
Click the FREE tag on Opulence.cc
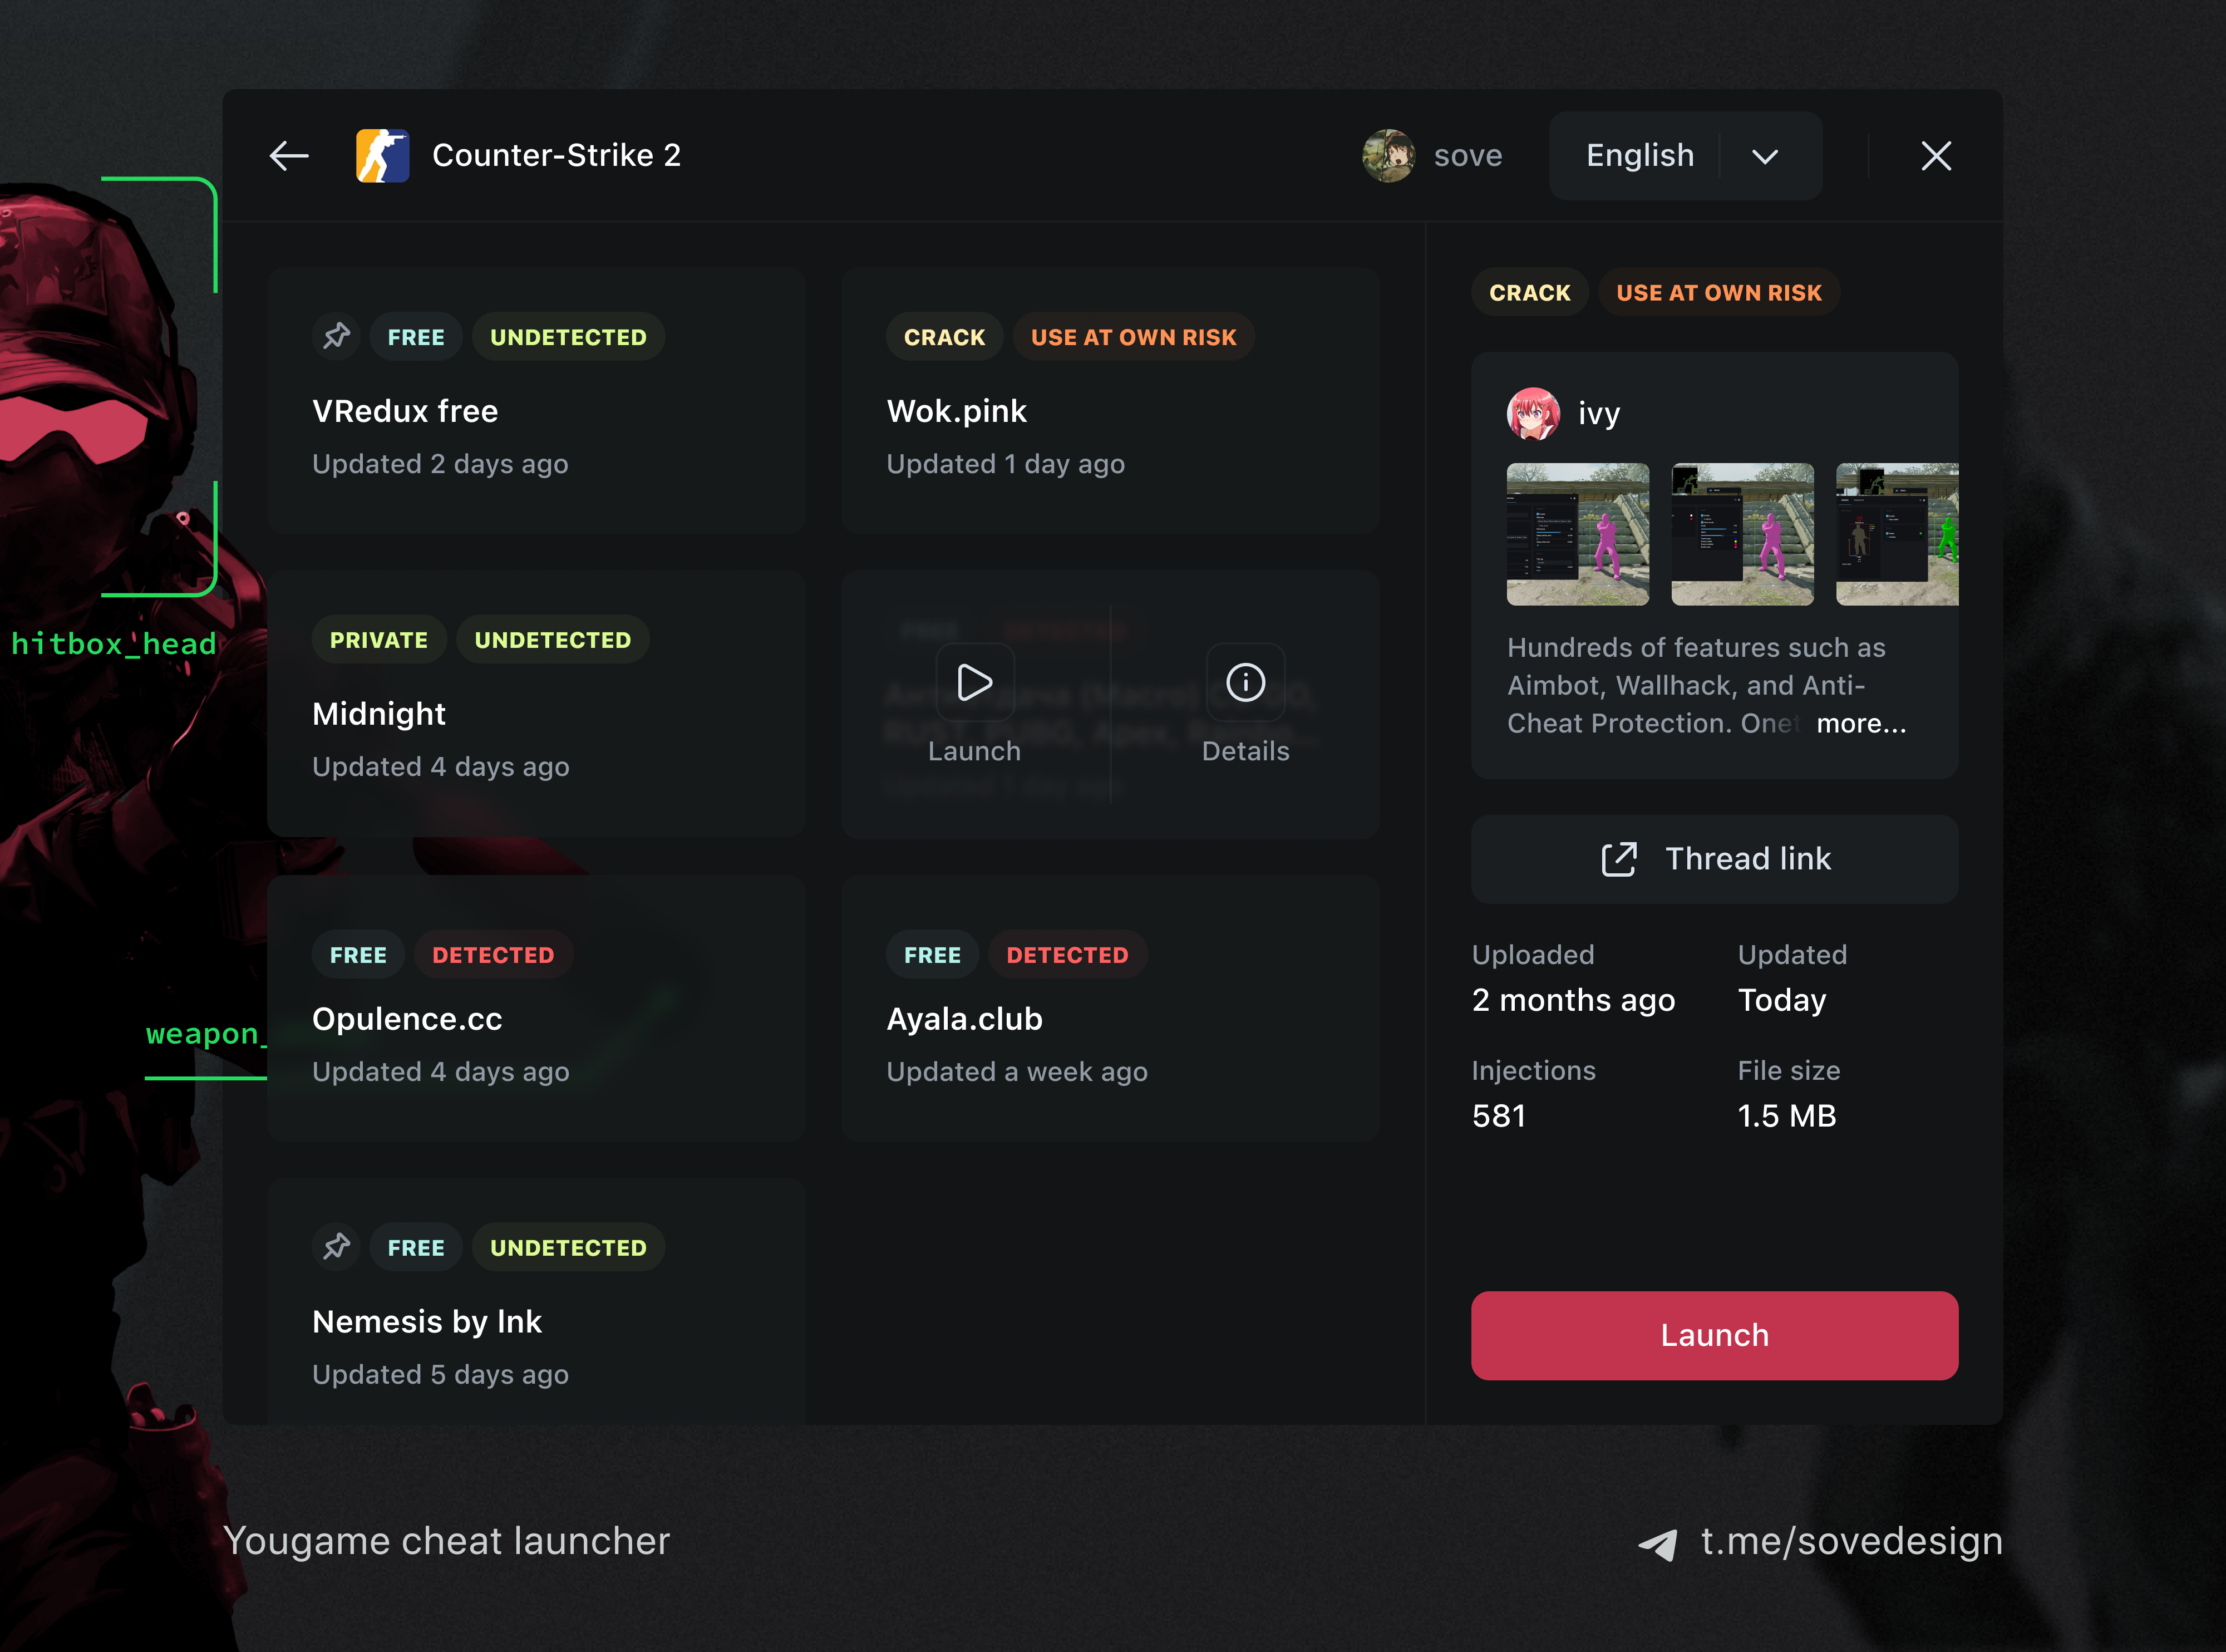coord(358,955)
